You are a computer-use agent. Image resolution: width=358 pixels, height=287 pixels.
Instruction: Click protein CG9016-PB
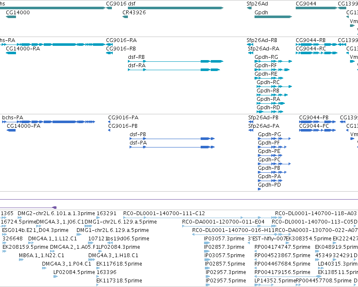[123, 126]
